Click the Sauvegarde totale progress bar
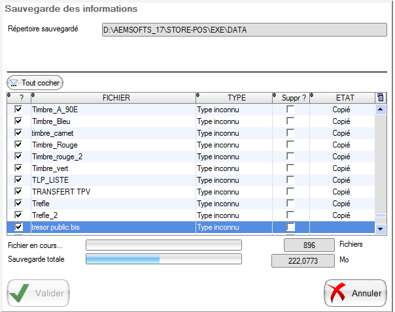This screenshot has width=395, height=312. click(163, 259)
